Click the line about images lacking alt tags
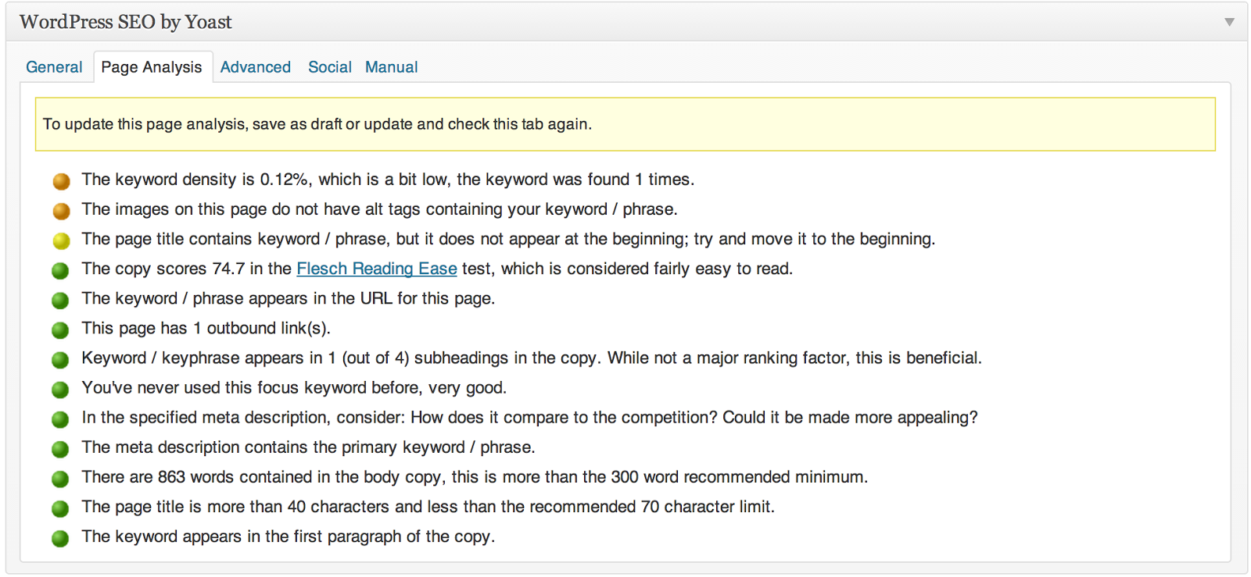The height and width of the screenshot is (577, 1251). click(x=379, y=209)
